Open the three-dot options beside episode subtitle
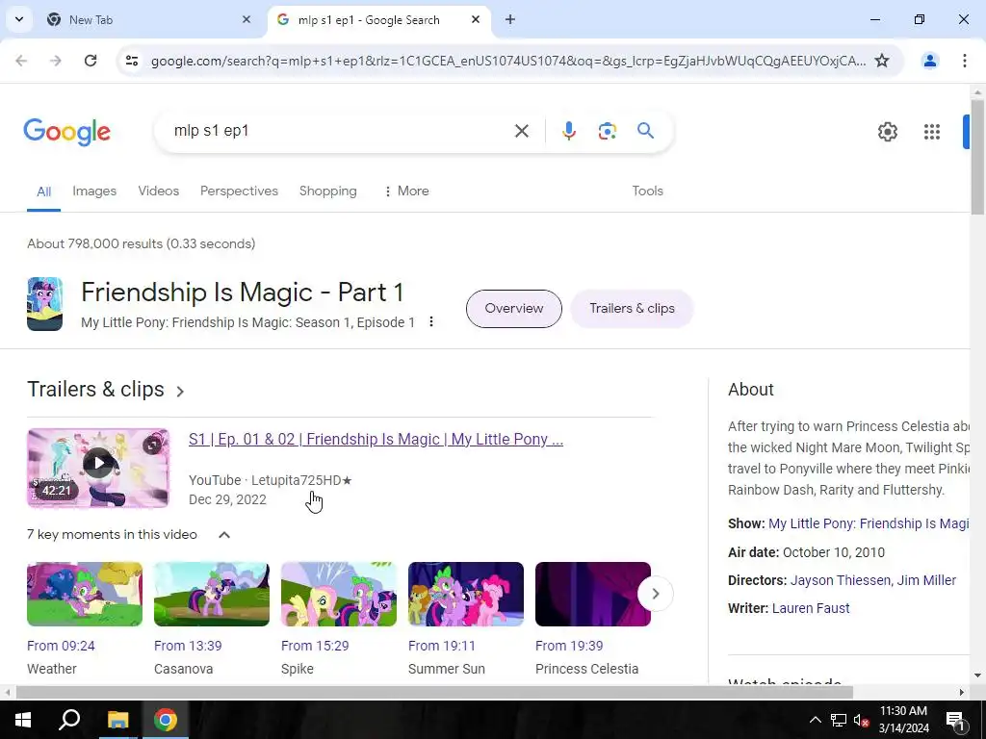 pos(430,321)
